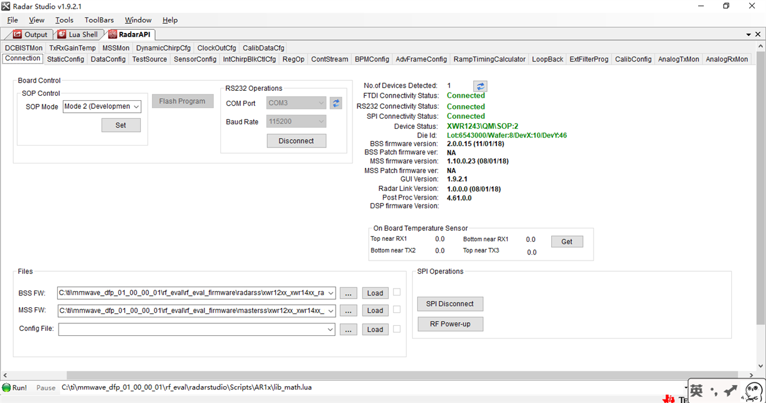Browse for the MSS FW file

(x=348, y=311)
